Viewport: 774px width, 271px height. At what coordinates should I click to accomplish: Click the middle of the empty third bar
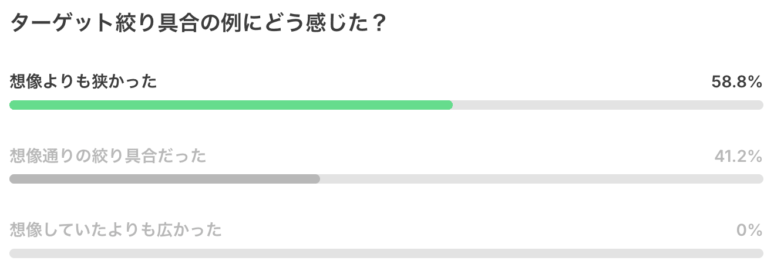[x=386, y=253]
